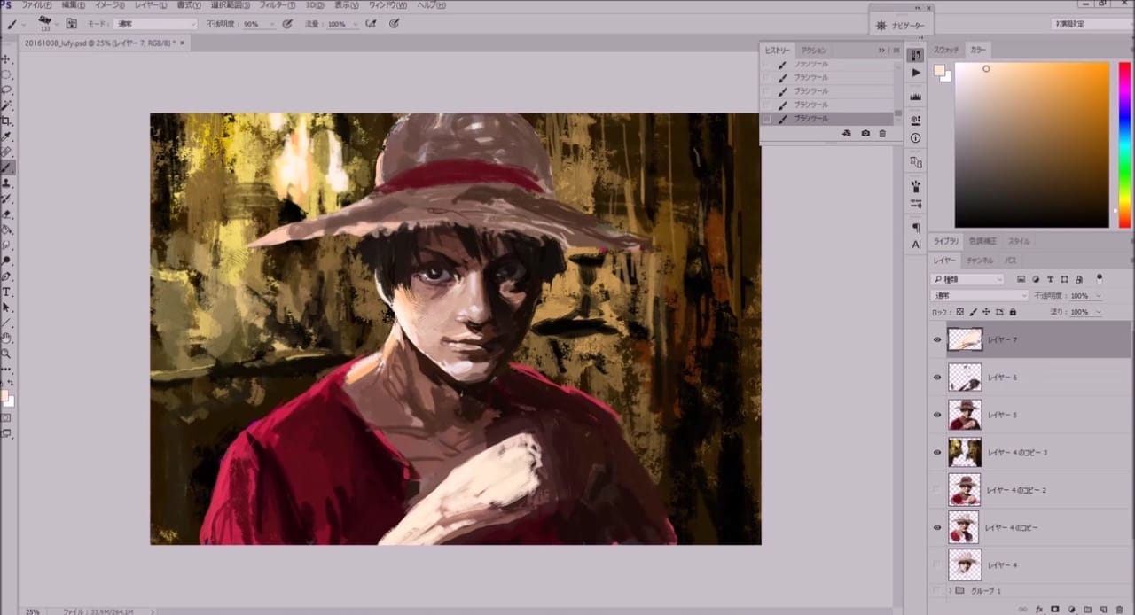
Task: Open the layer kind filter (種類) dropdown
Action: (967, 279)
